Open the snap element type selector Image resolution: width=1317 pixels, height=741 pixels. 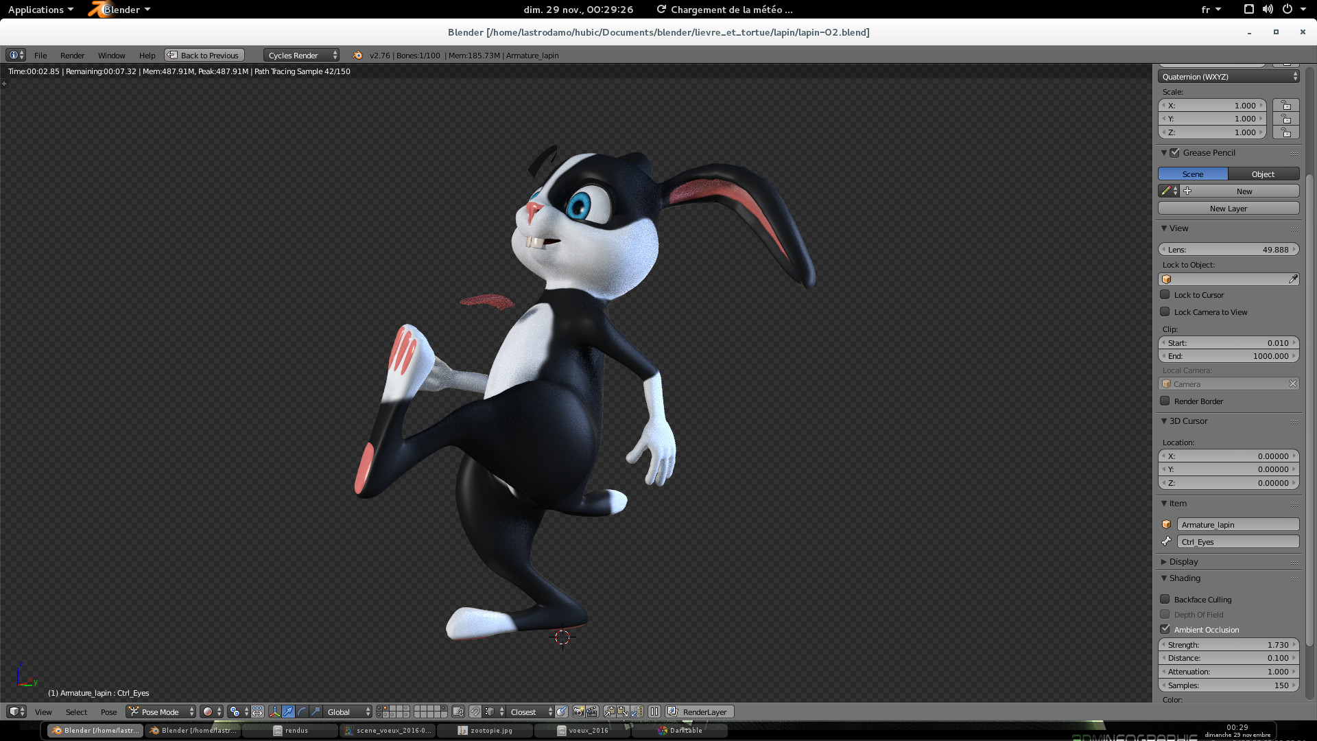[494, 711]
